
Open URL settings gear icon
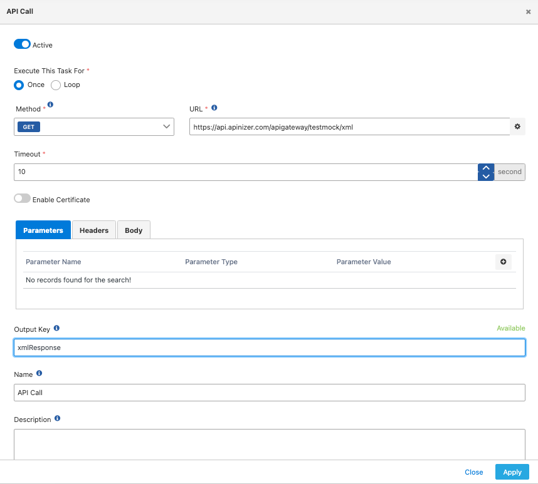[517, 126]
